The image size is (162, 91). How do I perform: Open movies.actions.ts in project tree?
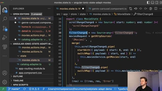pyautogui.click(x=31, y=52)
